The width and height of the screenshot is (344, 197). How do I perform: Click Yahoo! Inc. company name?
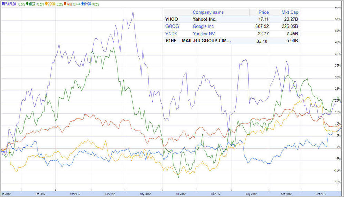click(x=204, y=19)
